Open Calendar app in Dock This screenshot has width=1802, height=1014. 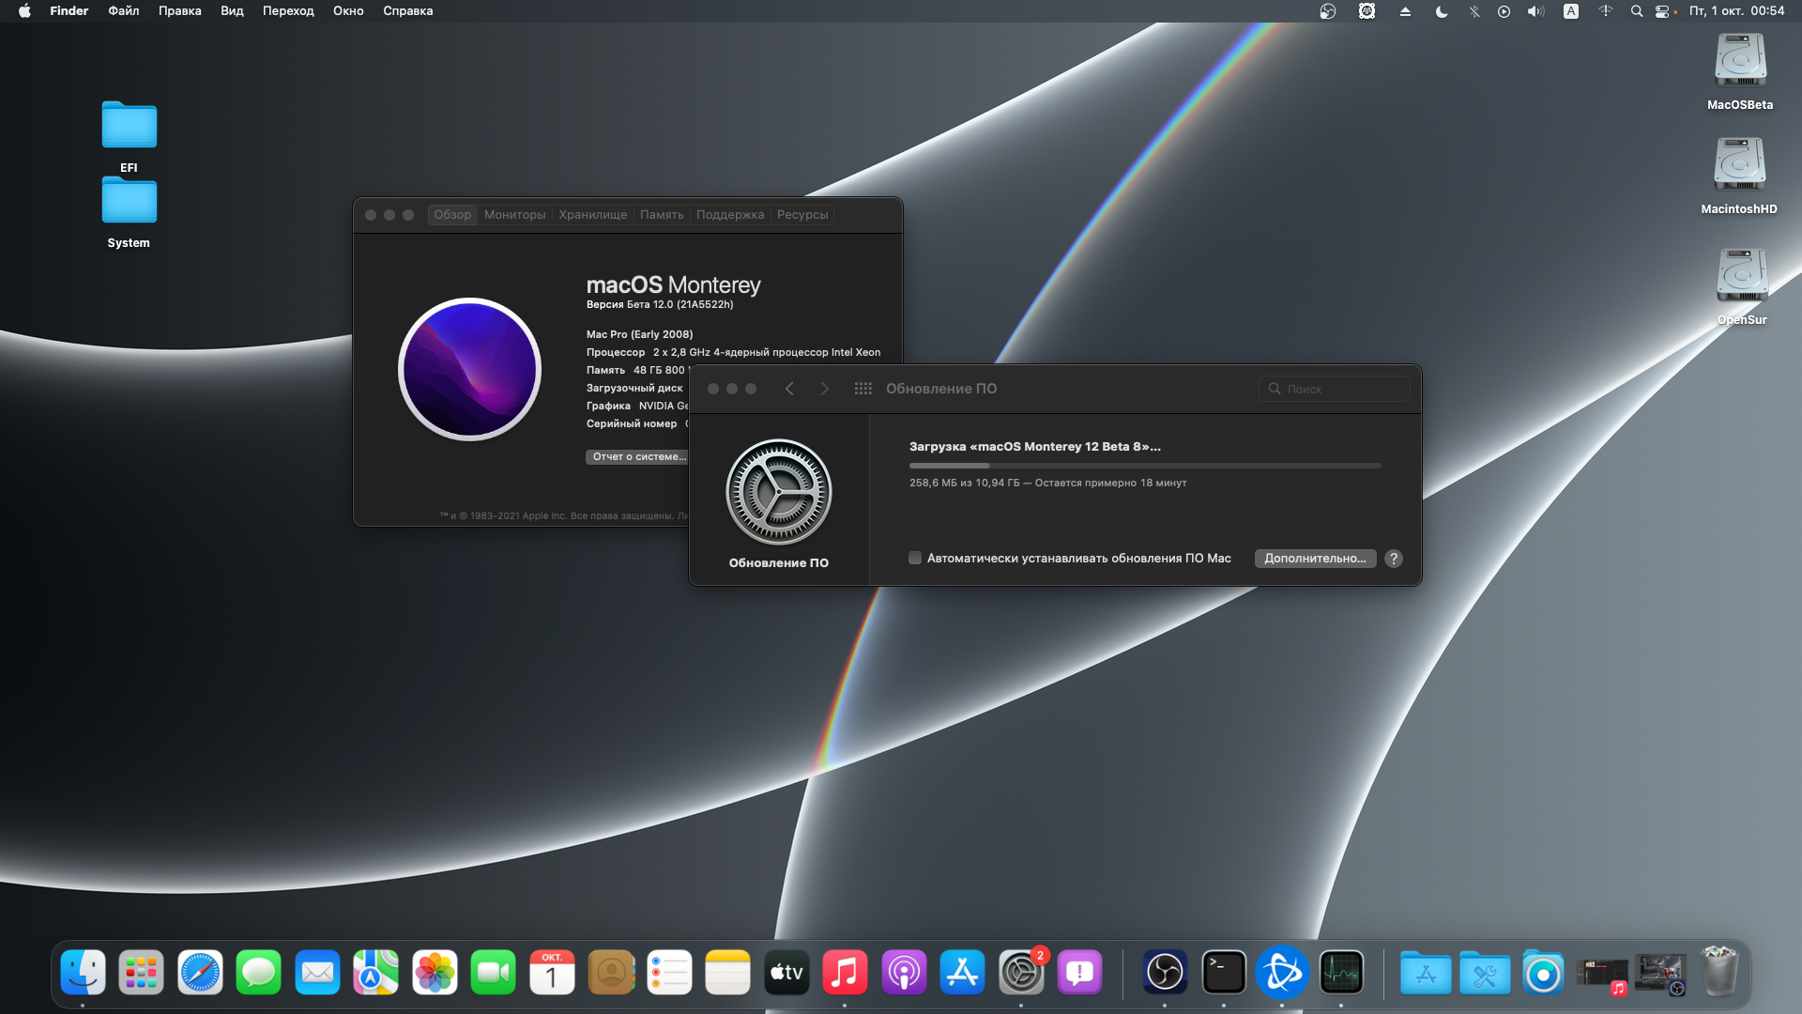point(552,973)
